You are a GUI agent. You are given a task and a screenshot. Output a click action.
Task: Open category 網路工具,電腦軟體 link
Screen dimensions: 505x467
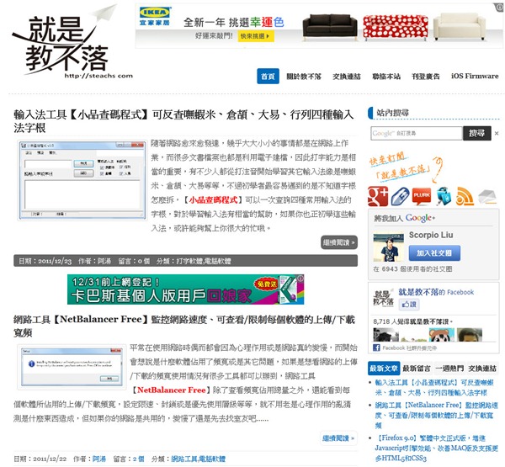coord(198,459)
